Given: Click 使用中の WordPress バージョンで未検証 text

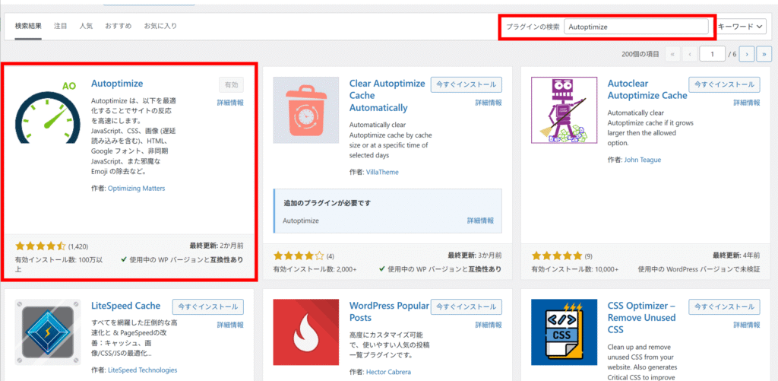Looking at the screenshot, I should pos(699,269).
